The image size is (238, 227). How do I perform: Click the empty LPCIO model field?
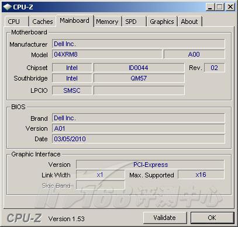pyautogui.click(x=139, y=90)
